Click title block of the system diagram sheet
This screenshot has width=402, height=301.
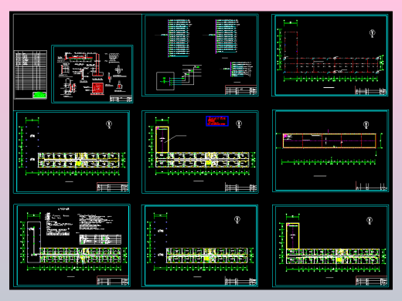click(241, 90)
